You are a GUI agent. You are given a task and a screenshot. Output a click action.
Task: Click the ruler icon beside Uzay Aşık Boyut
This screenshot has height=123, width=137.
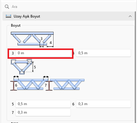[x=8, y=16]
